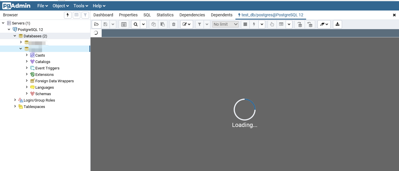Paste rows using the paste icon
Screen dimensions: 399x171
(163, 24)
